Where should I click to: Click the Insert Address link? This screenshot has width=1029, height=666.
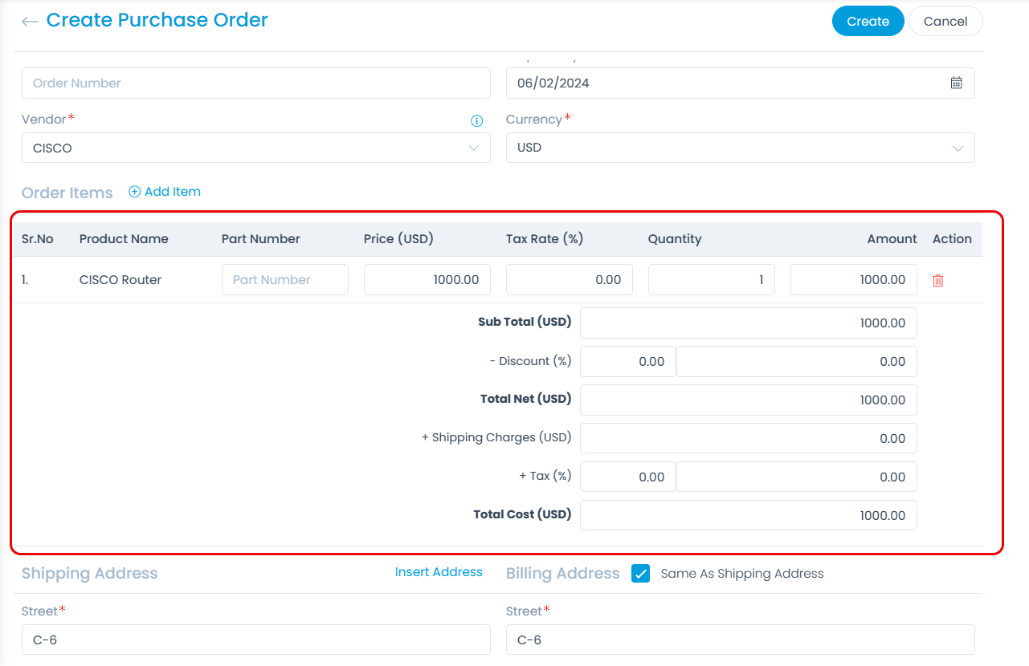[439, 571]
